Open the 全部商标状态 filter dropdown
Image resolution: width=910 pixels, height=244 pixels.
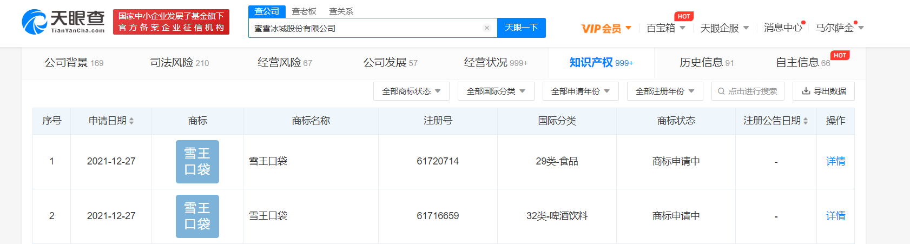pyautogui.click(x=412, y=91)
